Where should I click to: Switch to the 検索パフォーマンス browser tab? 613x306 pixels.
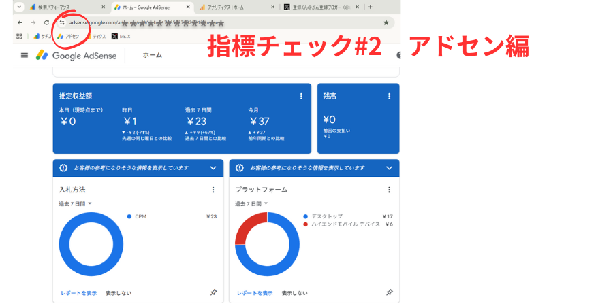61,7
